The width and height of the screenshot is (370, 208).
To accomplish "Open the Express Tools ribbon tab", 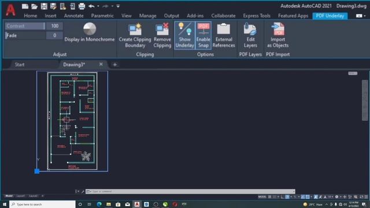I will pyautogui.click(x=257, y=16).
